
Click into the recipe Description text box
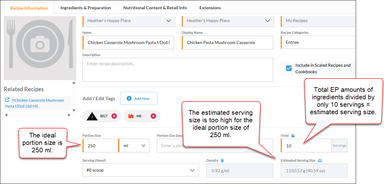coord(178,70)
